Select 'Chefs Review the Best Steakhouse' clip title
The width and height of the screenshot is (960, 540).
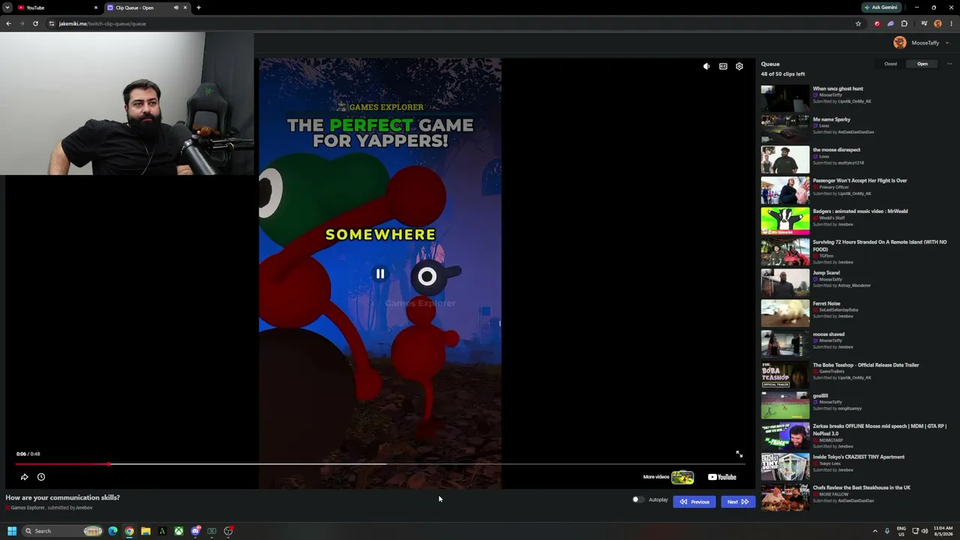pos(862,487)
